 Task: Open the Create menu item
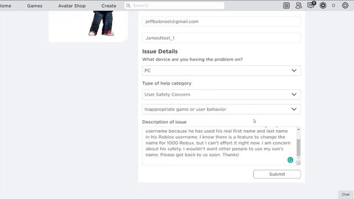click(x=109, y=6)
